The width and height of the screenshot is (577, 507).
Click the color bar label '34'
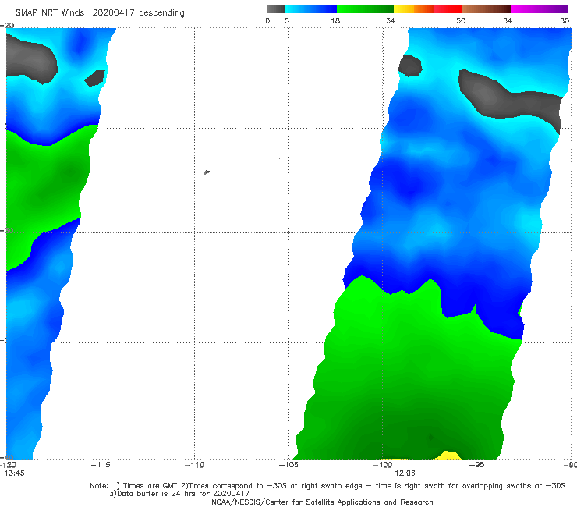pyautogui.click(x=391, y=21)
